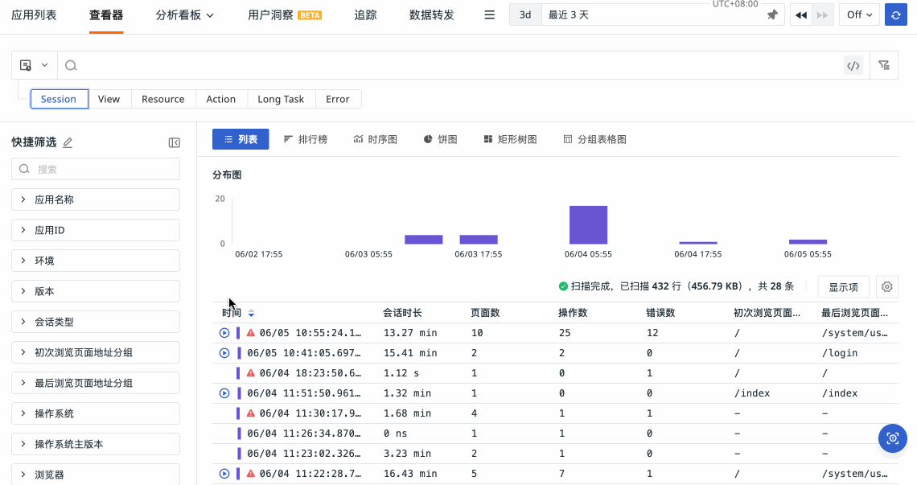Open the 数据转发 tab

[432, 15]
